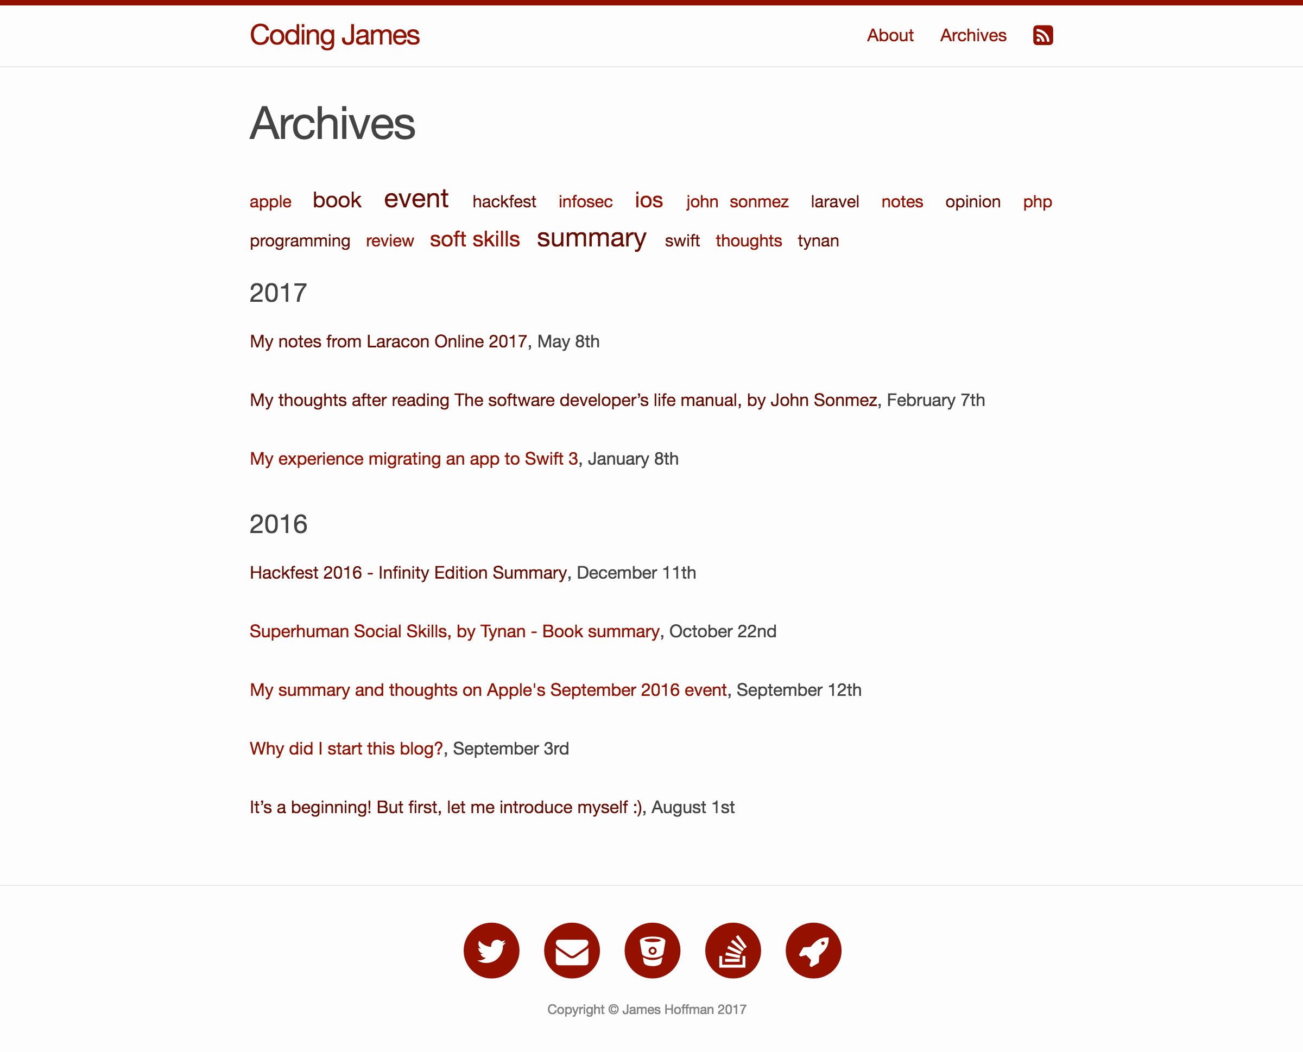The height and width of the screenshot is (1052, 1303).
Task: Toggle the 'ios' tag filter
Action: (x=648, y=200)
